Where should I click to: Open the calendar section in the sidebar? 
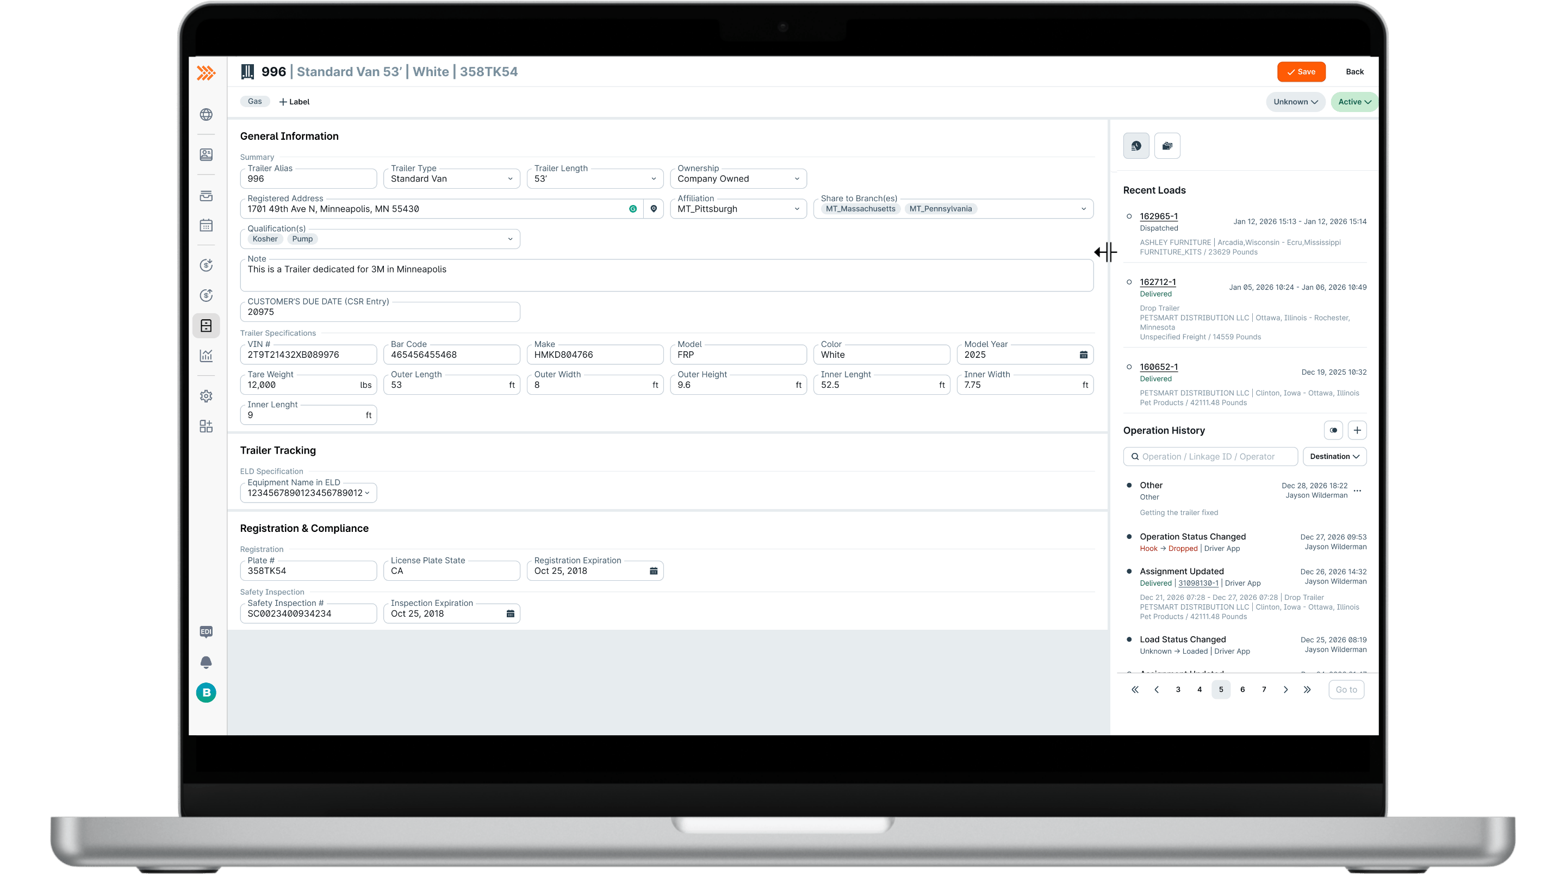207,226
